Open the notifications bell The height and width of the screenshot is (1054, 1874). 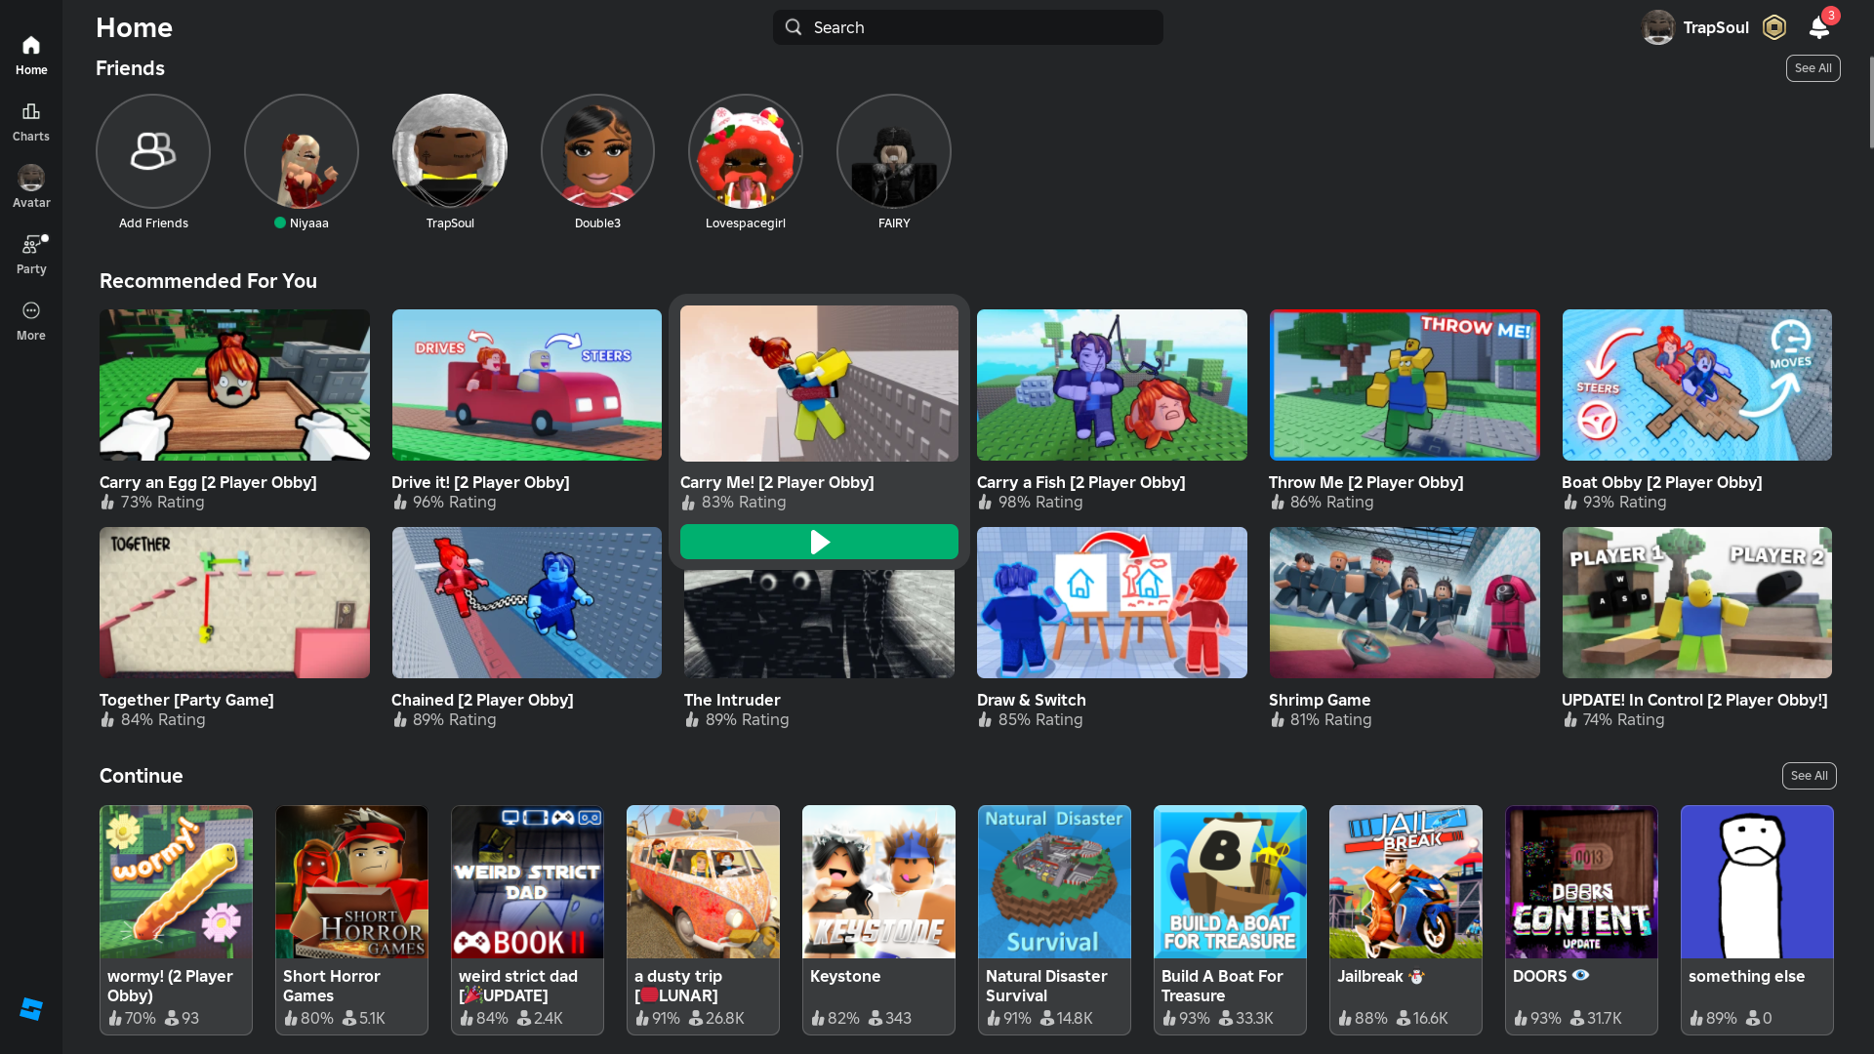tap(1819, 27)
